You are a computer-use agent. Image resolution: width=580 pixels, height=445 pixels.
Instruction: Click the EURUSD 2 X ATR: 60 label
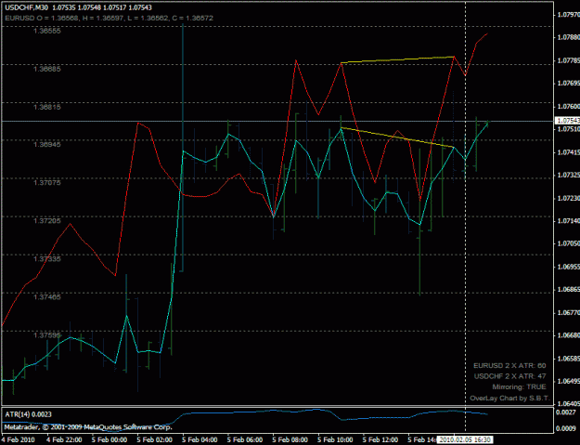pos(509,365)
